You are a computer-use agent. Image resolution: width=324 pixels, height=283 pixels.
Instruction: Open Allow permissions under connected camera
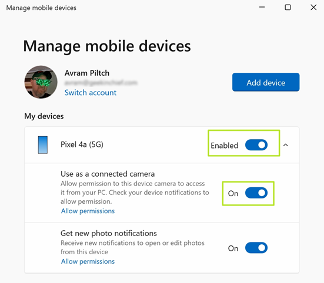point(88,211)
